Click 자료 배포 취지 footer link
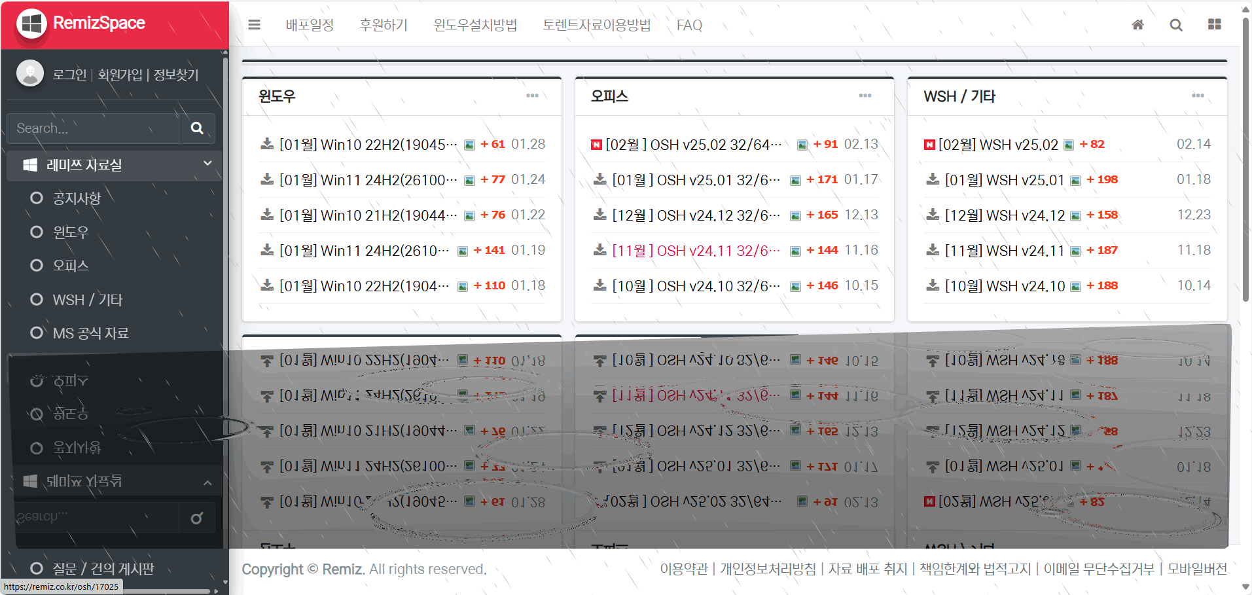Image resolution: width=1252 pixels, height=595 pixels. coord(868,569)
